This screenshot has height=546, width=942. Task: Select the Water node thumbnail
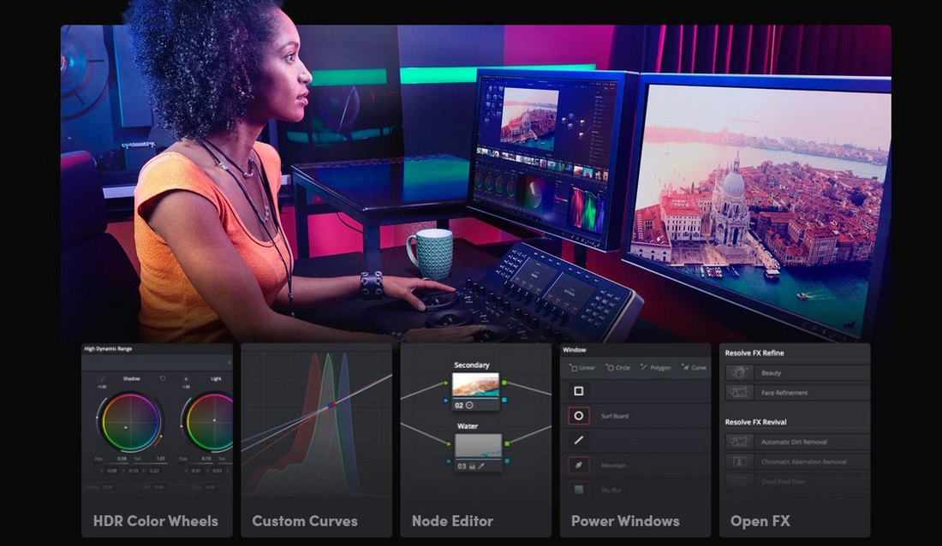[x=478, y=446]
